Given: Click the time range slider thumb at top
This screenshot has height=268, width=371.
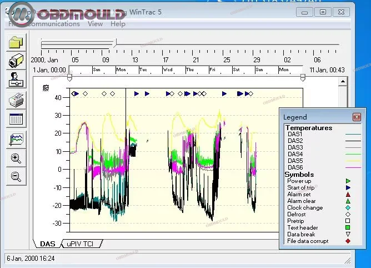Looking at the screenshot, I should coord(115,43).
